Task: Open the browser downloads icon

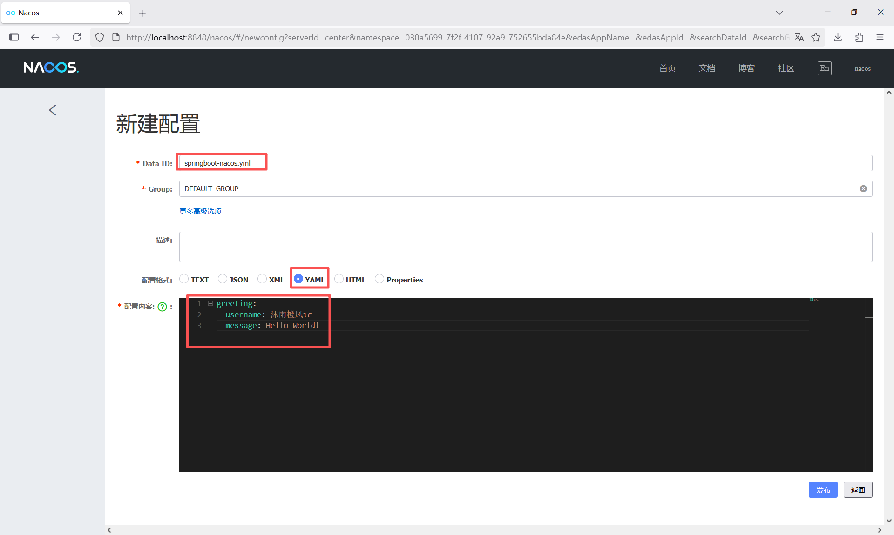Action: click(838, 37)
